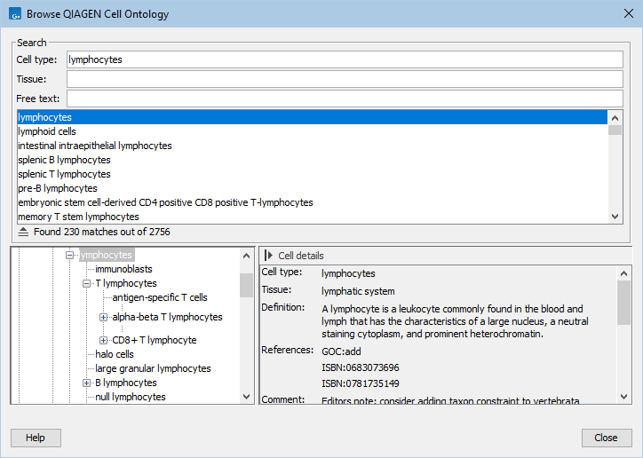Select large granular lymphocytes tree item

pos(153,368)
